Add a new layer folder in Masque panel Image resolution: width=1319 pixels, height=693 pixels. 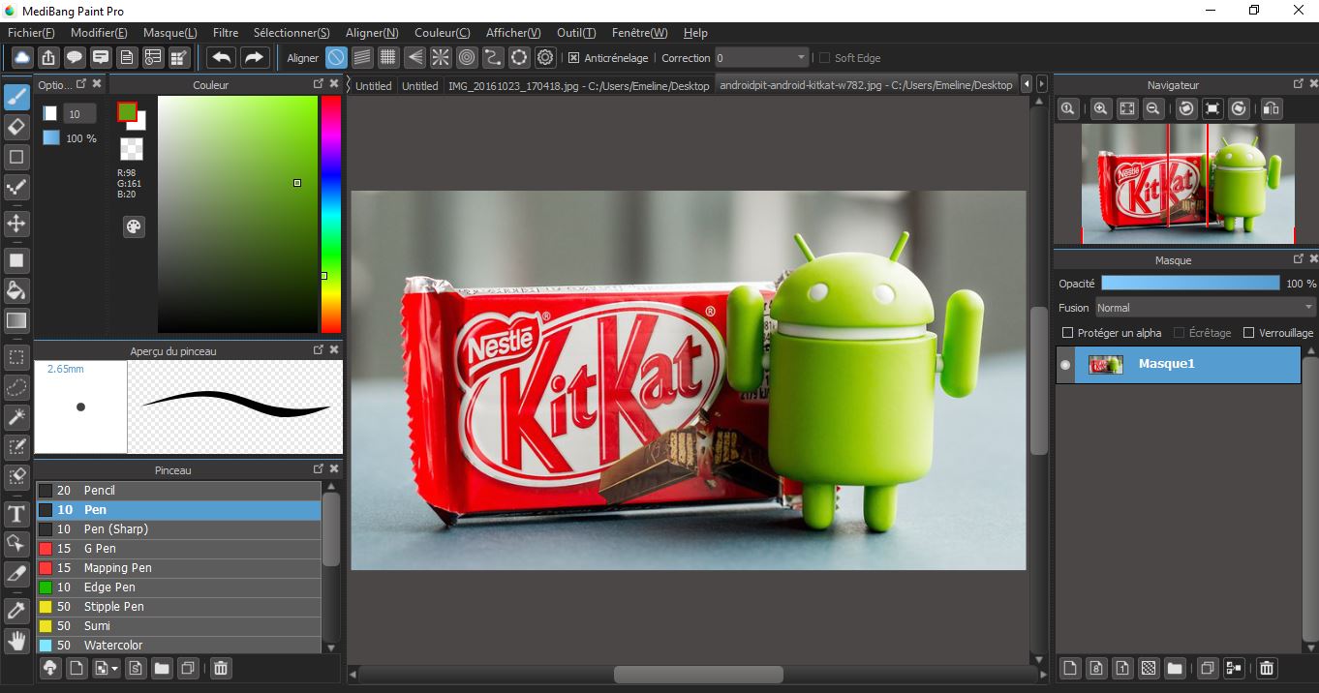(1175, 668)
